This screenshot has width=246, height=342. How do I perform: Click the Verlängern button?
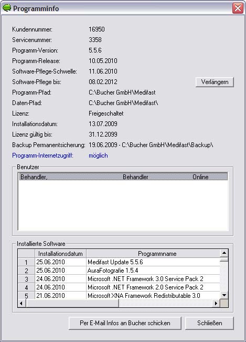pos(215,82)
